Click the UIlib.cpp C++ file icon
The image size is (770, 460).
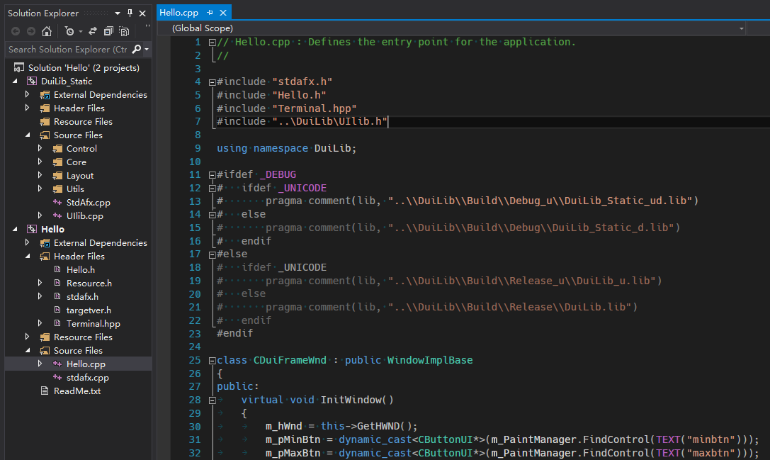pyautogui.click(x=57, y=215)
